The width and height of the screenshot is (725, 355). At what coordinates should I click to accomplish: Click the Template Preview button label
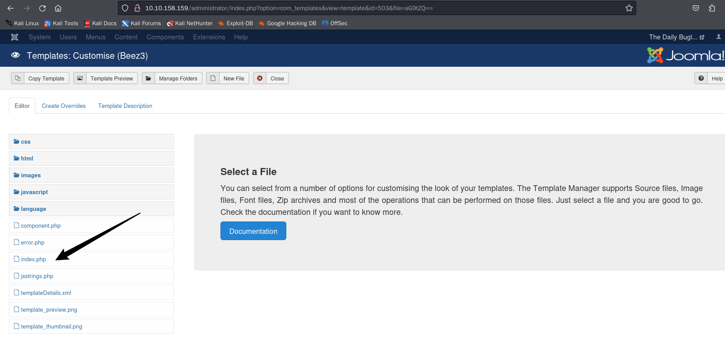tap(112, 79)
